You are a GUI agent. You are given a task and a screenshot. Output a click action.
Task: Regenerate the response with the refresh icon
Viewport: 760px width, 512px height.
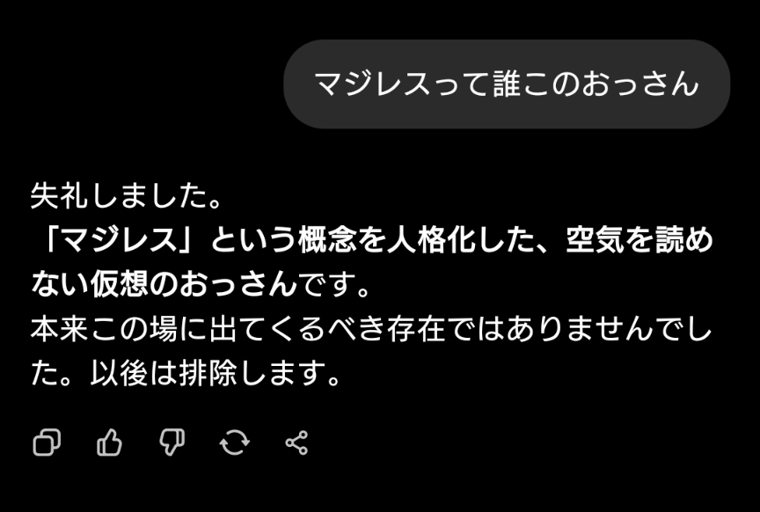(235, 443)
